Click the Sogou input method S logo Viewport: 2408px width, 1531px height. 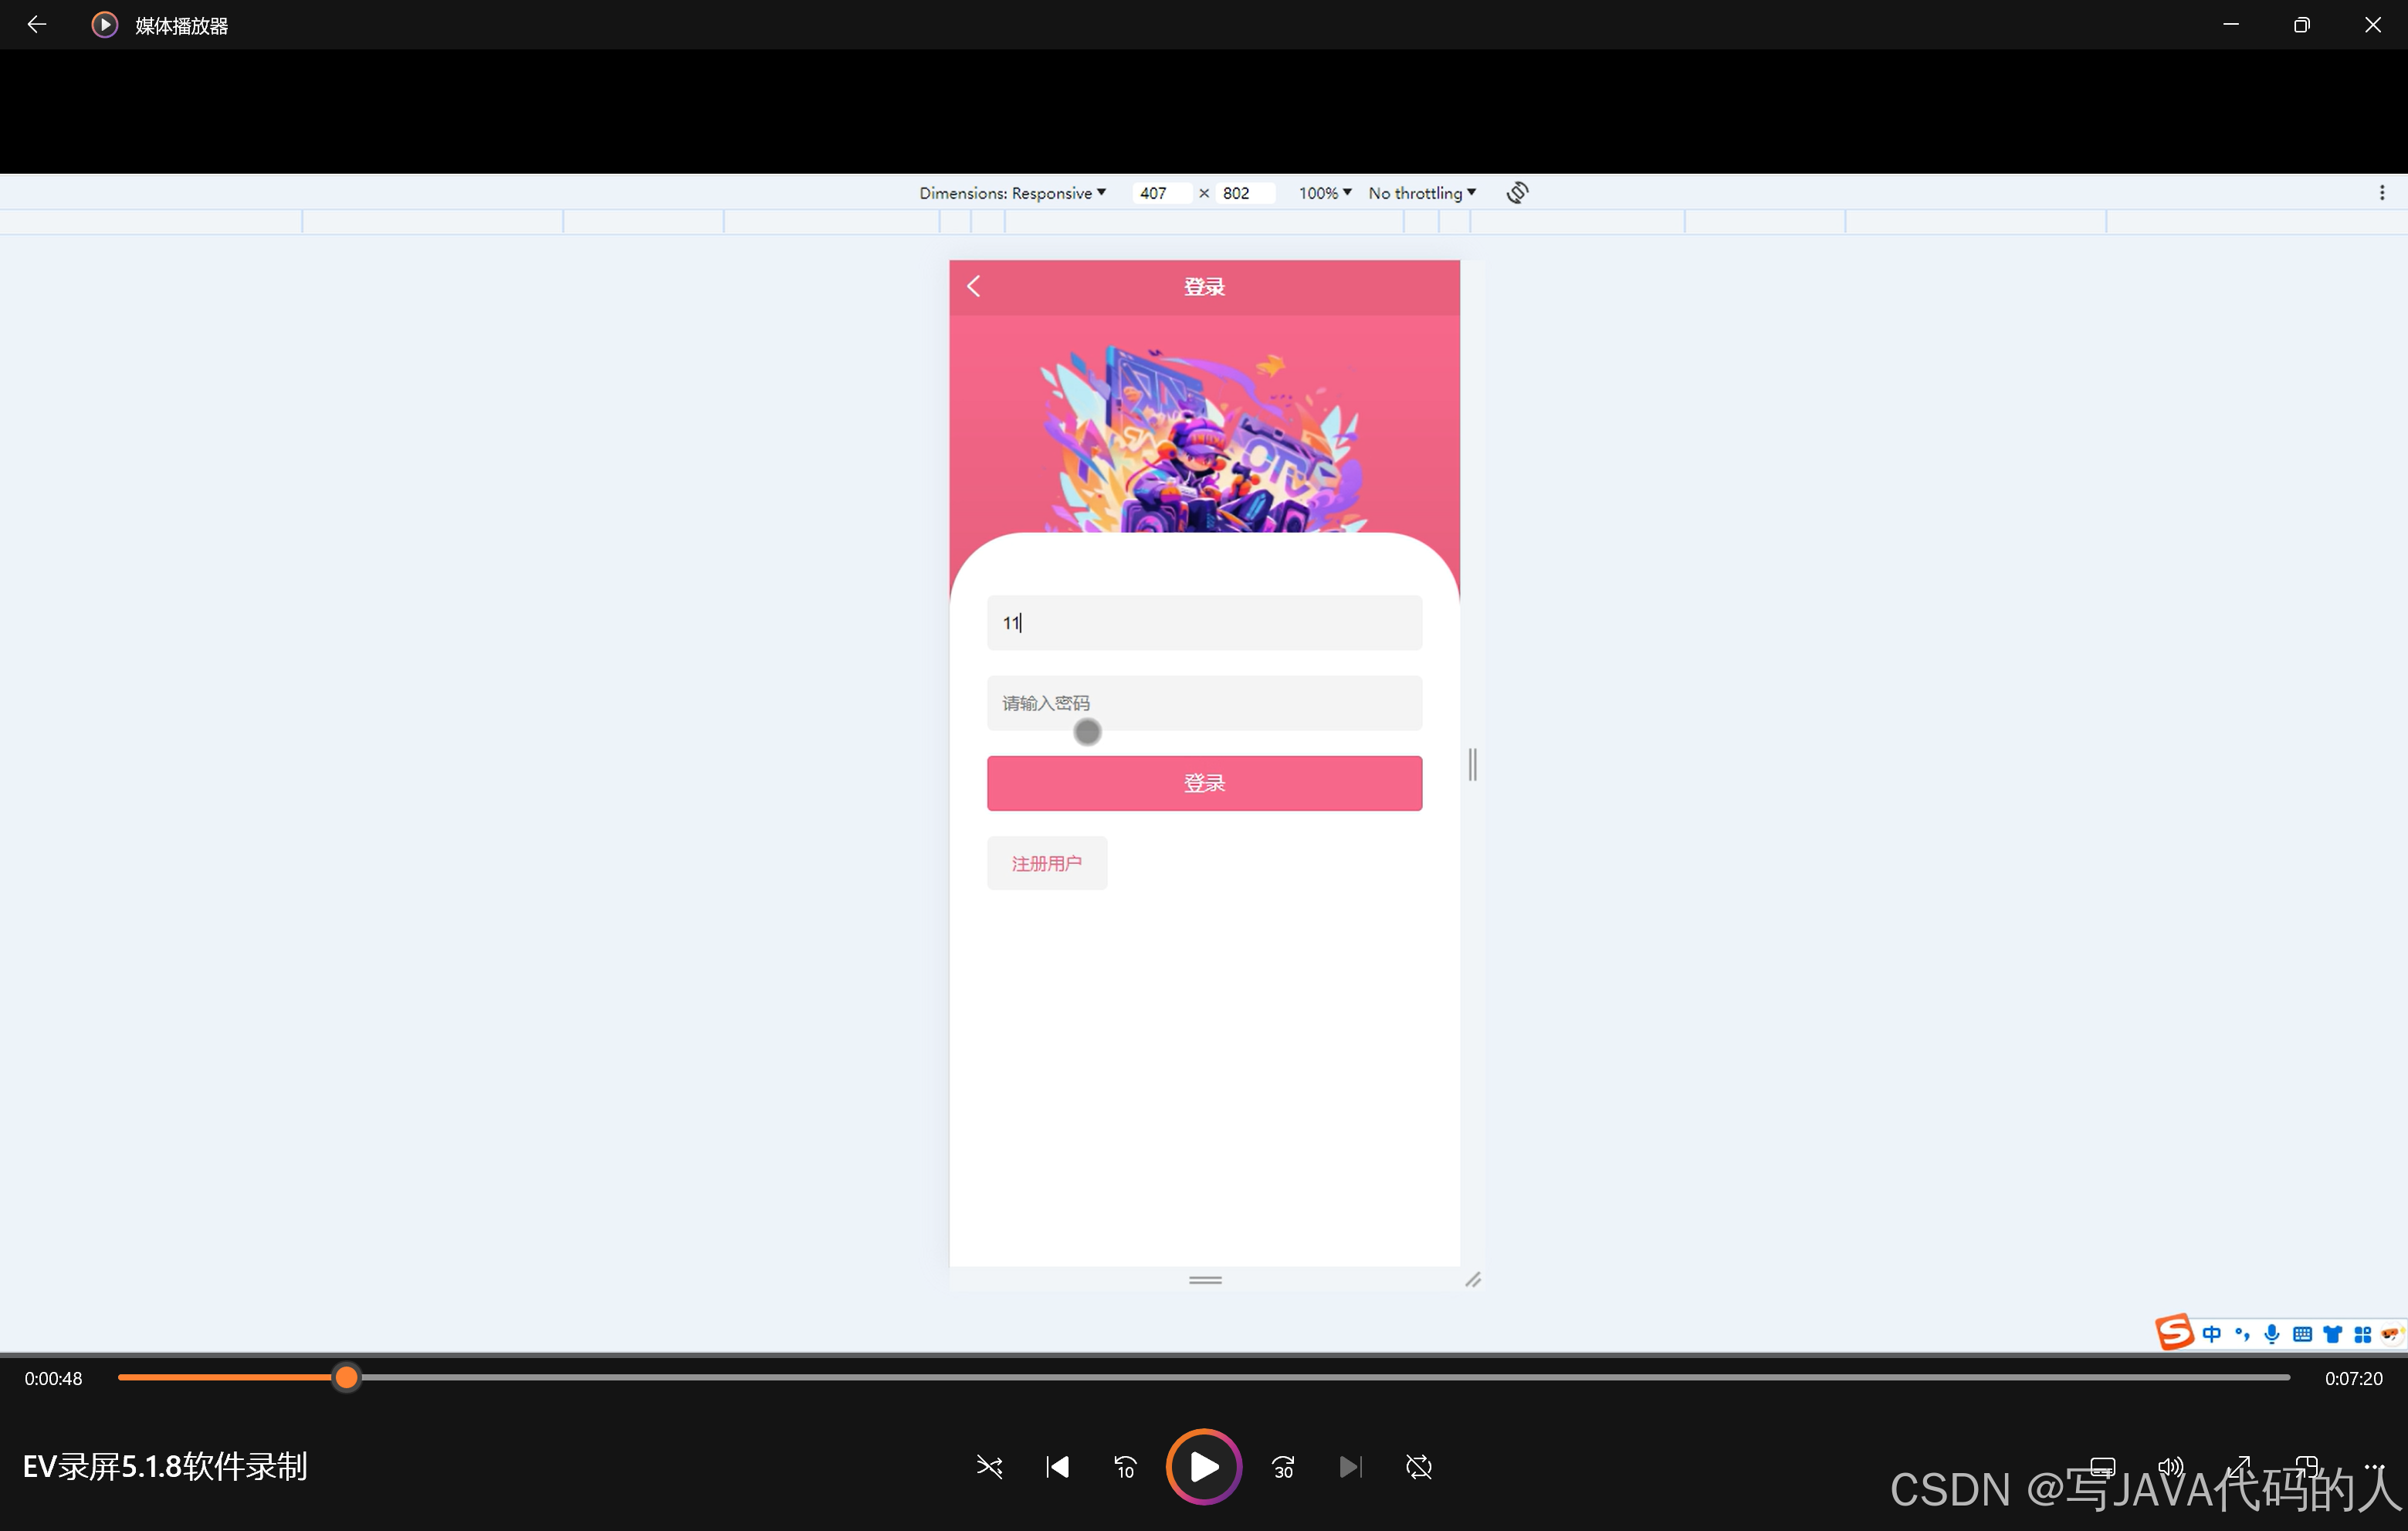[2173, 1332]
